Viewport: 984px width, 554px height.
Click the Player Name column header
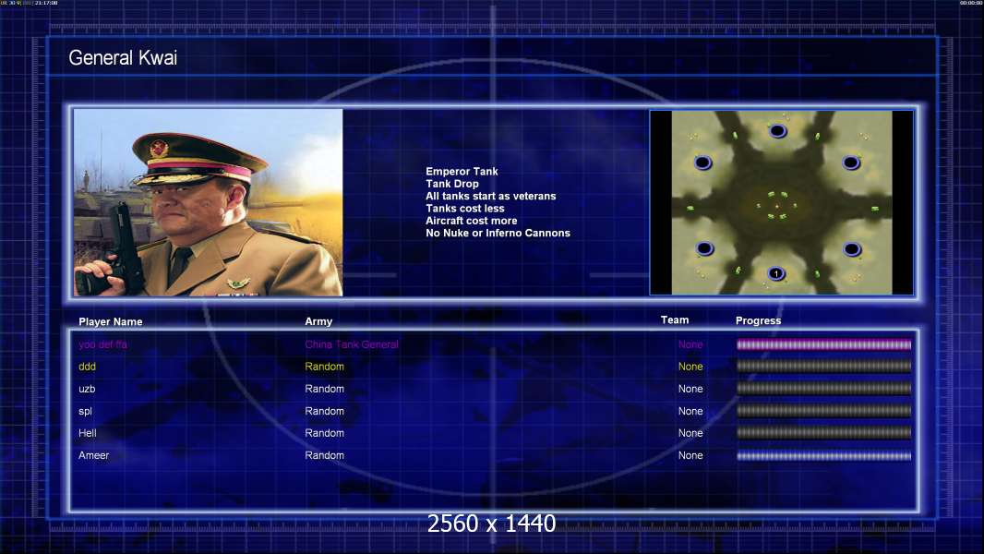tap(111, 322)
